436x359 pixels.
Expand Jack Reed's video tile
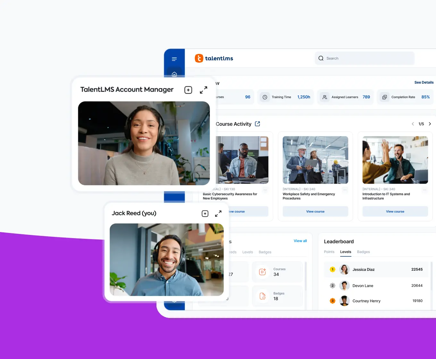(218, 213)
